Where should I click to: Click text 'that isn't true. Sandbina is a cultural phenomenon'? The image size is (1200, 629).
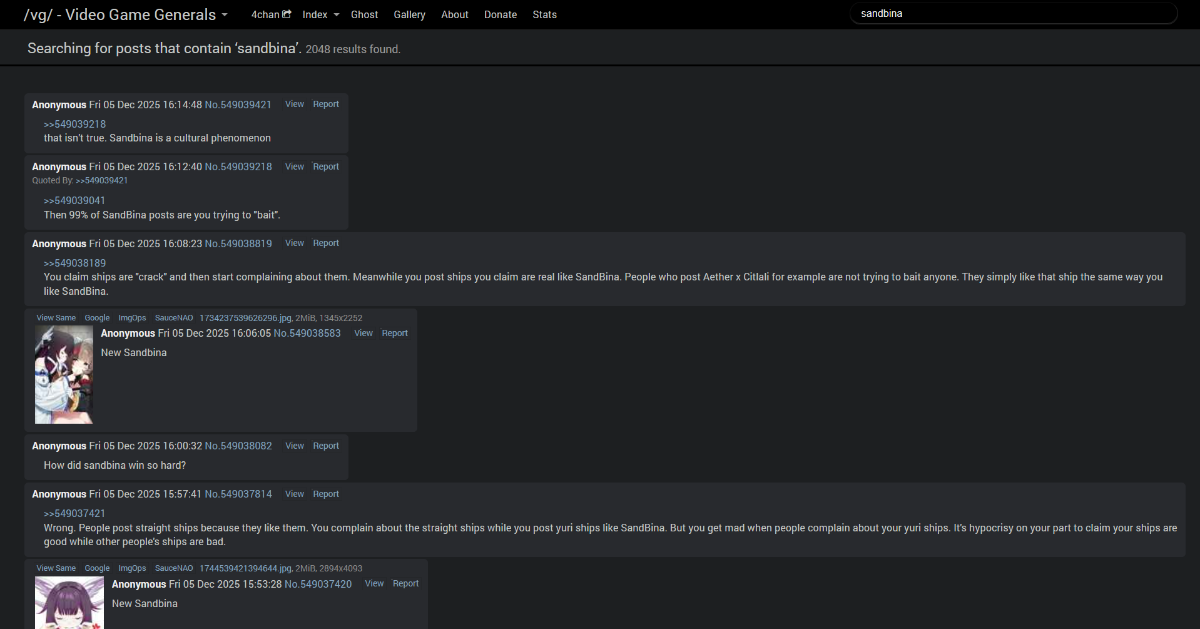click(x=157, y=138)
